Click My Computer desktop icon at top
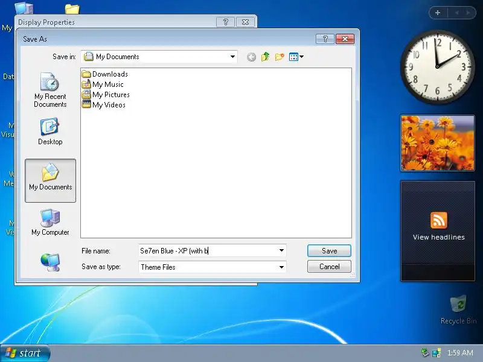Screen dimensions: 483x362 pyautogui.click(x=24, y=8)
